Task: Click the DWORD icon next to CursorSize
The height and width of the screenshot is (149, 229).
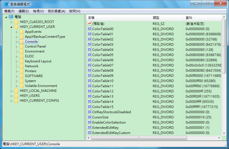Action: click(89, 117)
